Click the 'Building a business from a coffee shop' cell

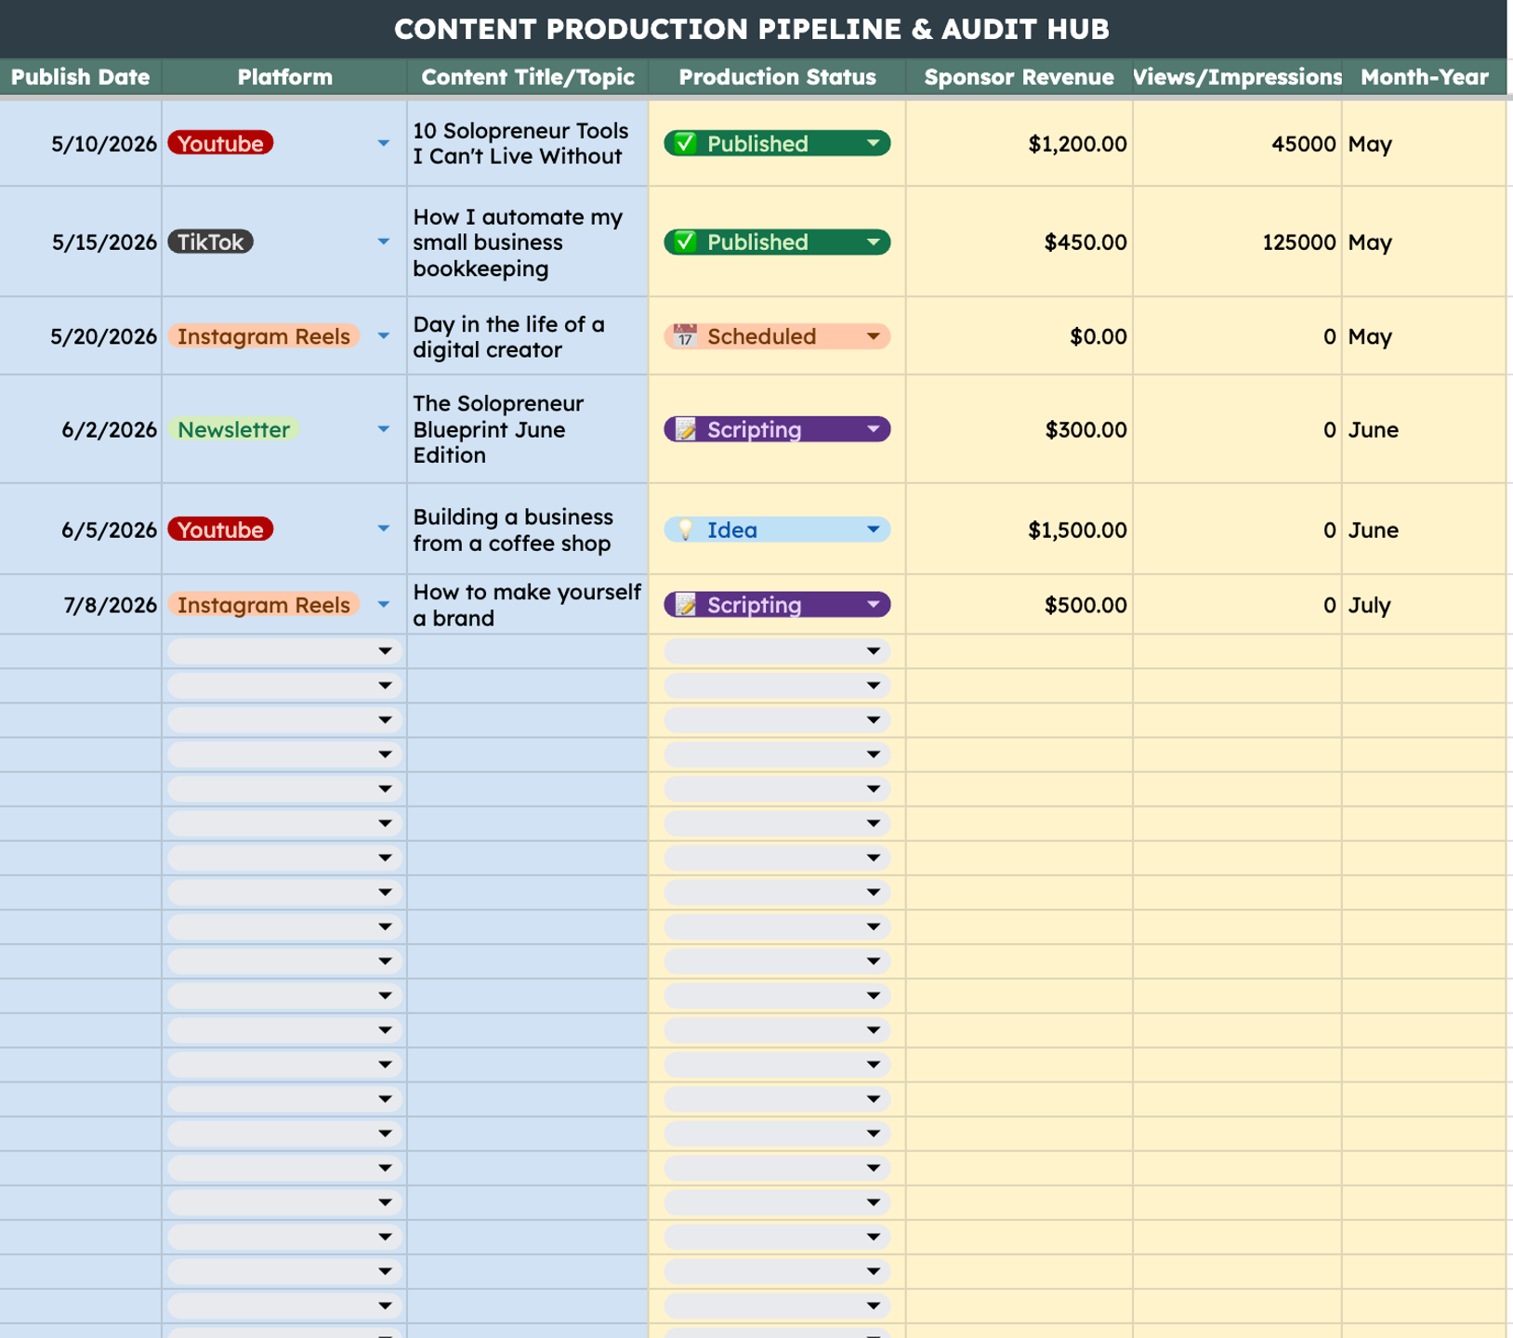click(527, 530)
